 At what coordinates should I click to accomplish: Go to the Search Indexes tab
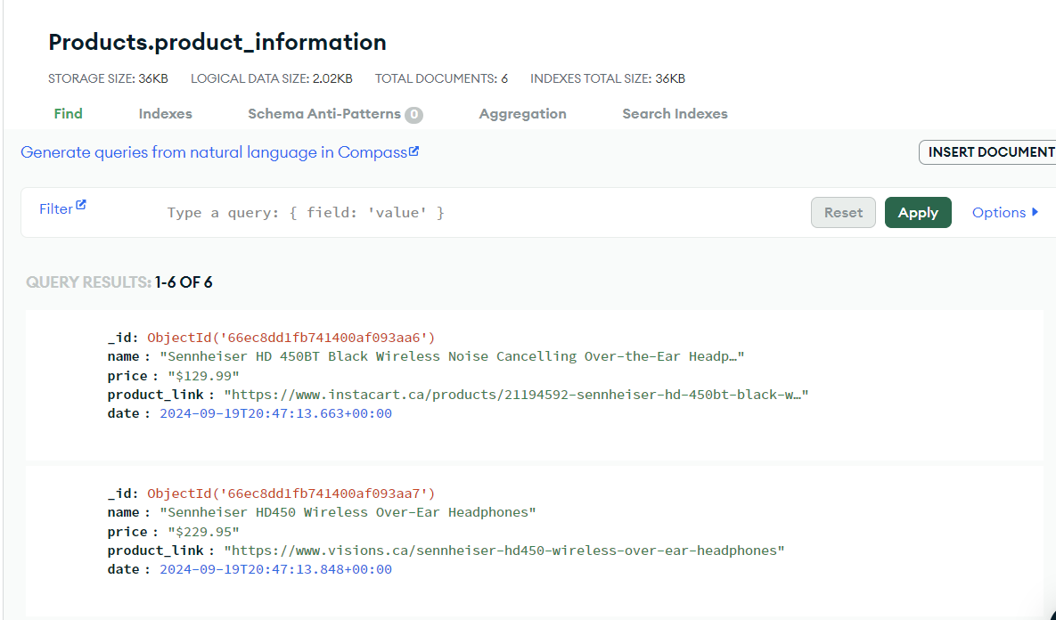coord(675,114)
